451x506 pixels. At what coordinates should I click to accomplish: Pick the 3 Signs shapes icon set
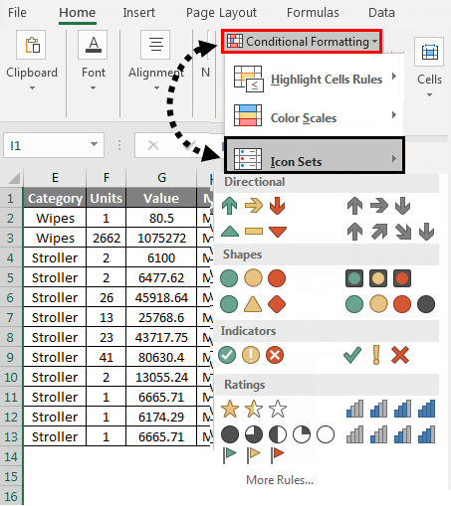253,304
